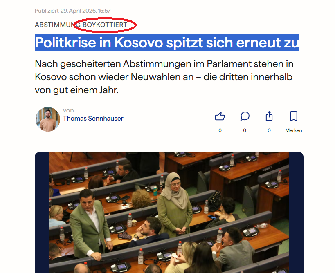Click the dark left margin of image frame
Screen dimensions: 335x273
[x=42, y=213]
